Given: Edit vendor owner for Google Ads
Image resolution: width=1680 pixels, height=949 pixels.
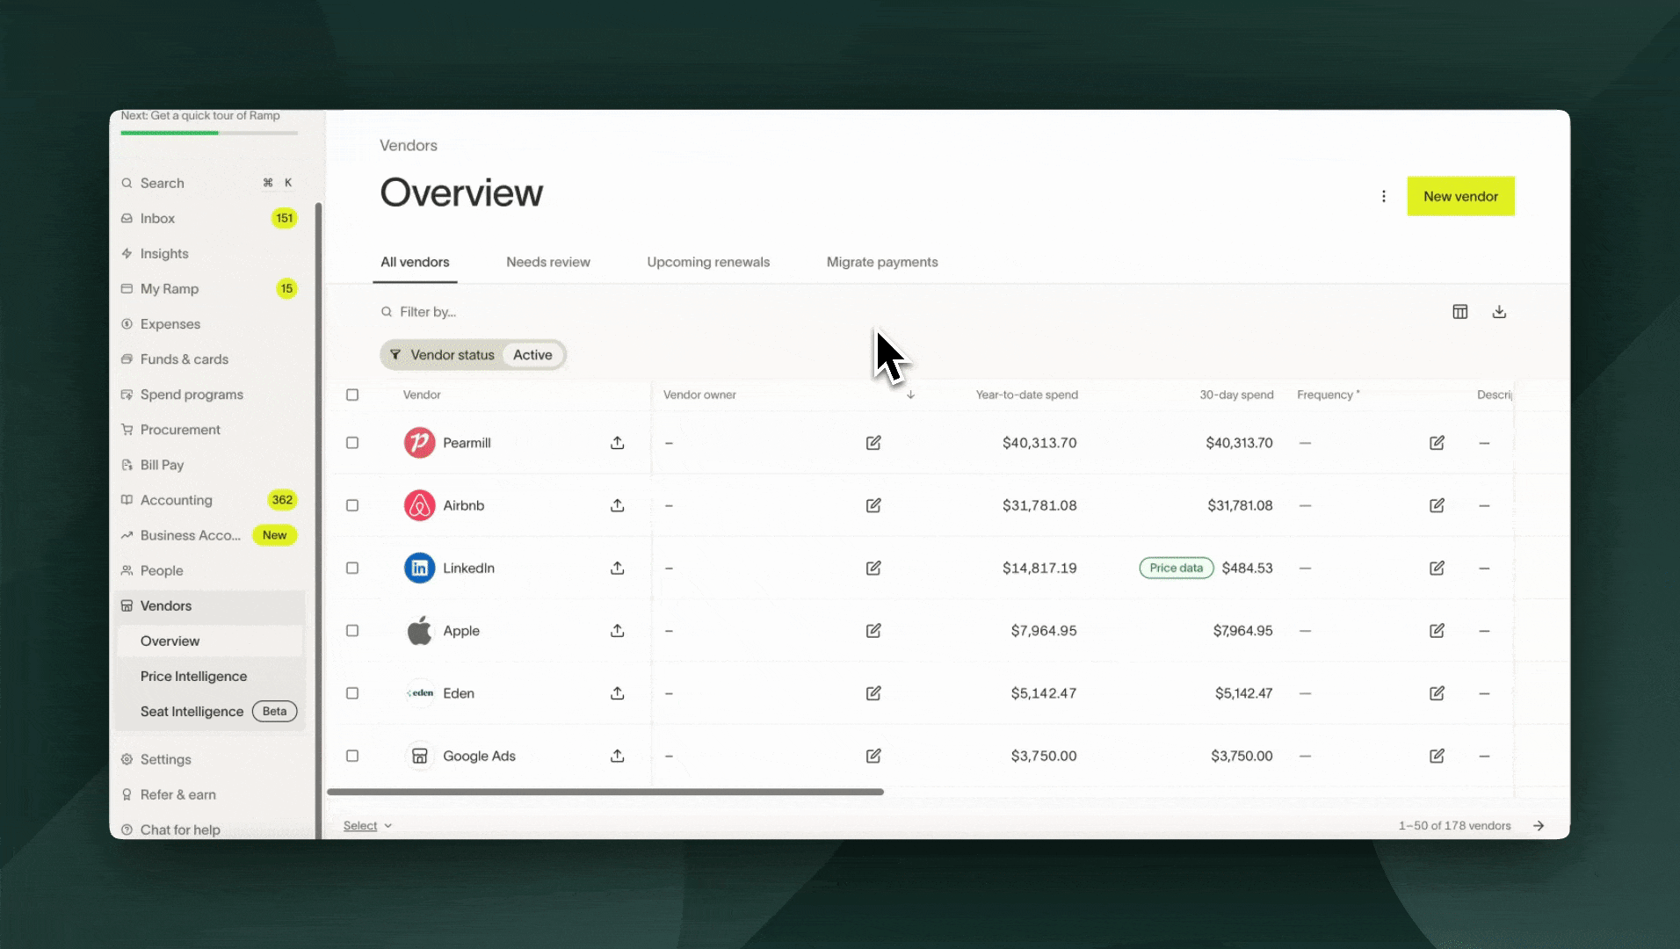Looking at the screenshot, I should (x=873, y=756).
